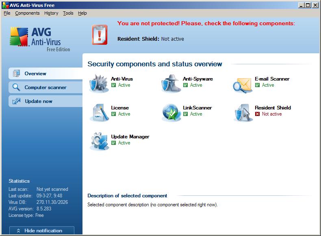The image size is (321, 236).
Task: Select the Overview sidebar button
Action: click(46, 73)
